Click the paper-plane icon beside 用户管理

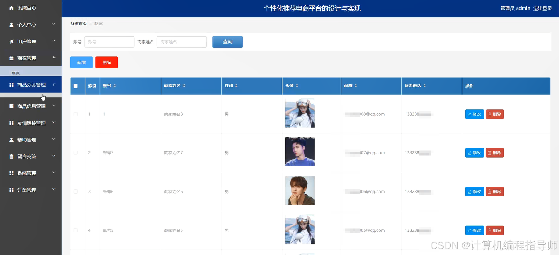pyautogui.click(x=11, y=41)
